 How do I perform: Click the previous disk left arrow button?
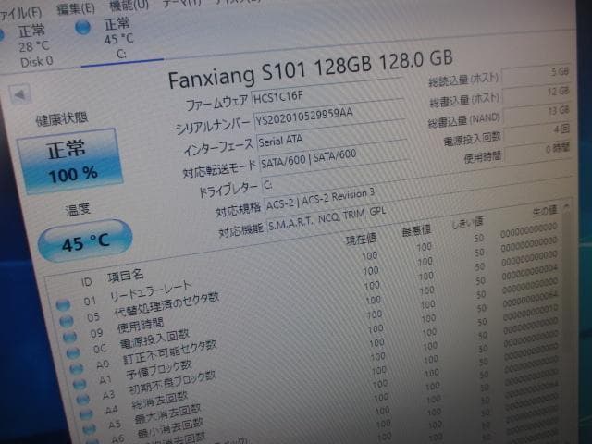click(x=20, y=93)
